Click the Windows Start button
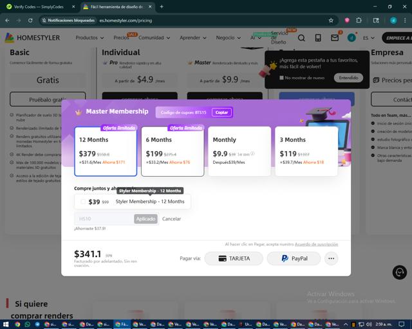The height and width of the screenshot is (329, 412). point(6,325)
